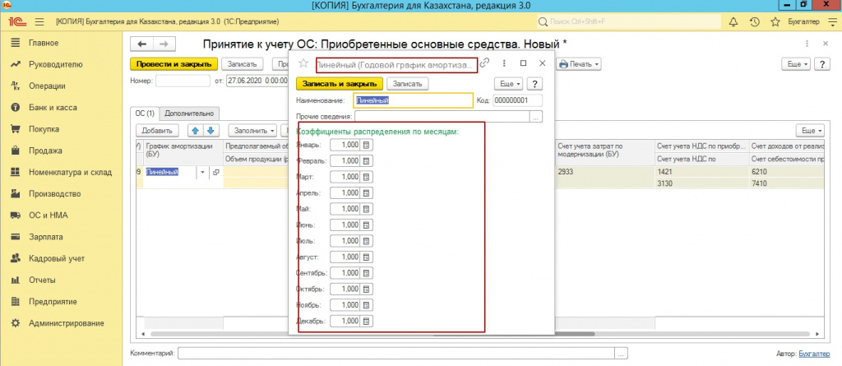Image resolution: width=842 pixels, height=366 pixels.
Task: Move row up with blue arrow
Action: (195, 131)
